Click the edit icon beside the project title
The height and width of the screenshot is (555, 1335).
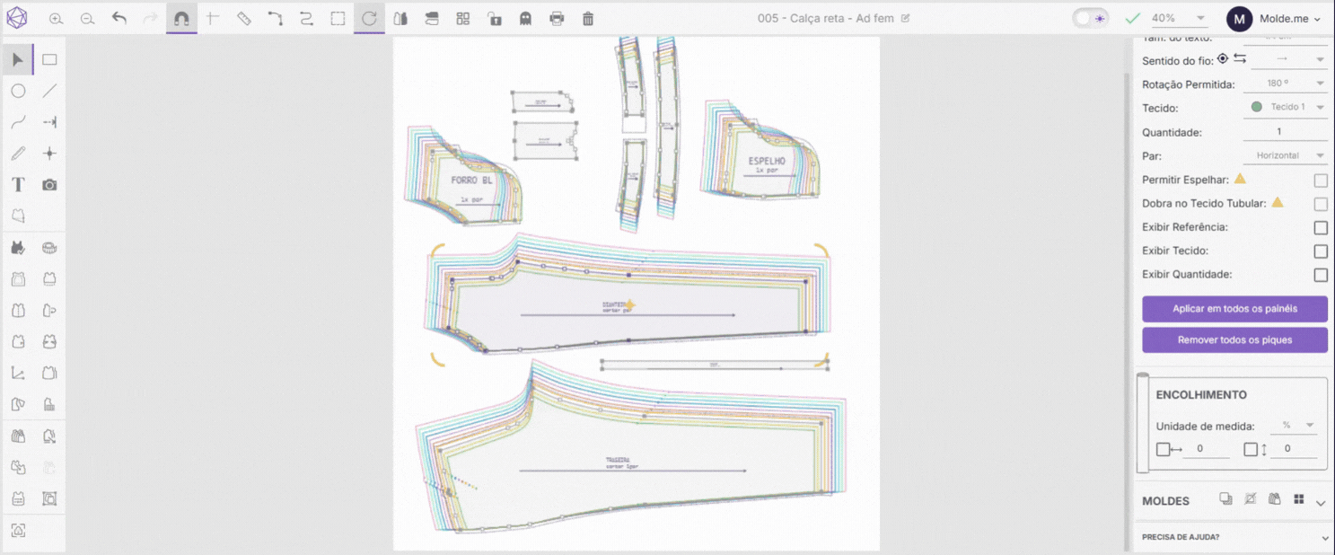[905, 18]
